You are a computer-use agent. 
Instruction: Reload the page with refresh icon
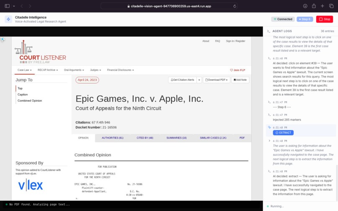(234, 6)
